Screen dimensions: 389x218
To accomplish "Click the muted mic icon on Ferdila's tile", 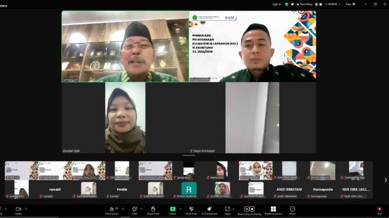I will coord(108,196).
